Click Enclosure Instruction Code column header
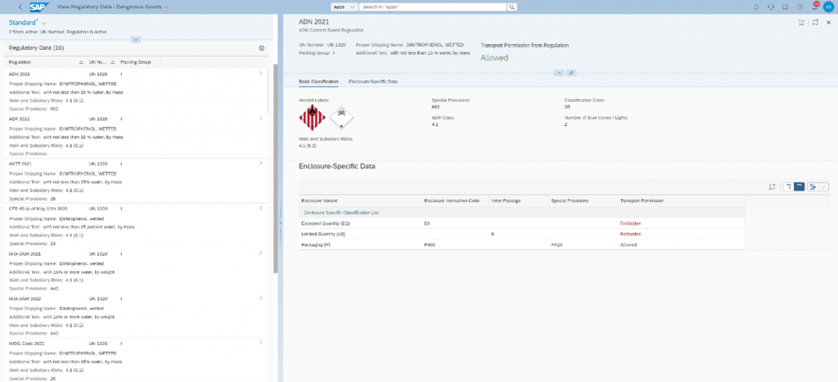 pyautogui.click(x=455, y=201)
